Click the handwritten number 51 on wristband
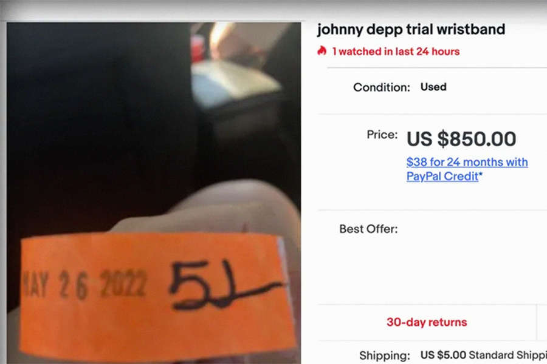Viewport: 547px width, 364px height. 223,286
